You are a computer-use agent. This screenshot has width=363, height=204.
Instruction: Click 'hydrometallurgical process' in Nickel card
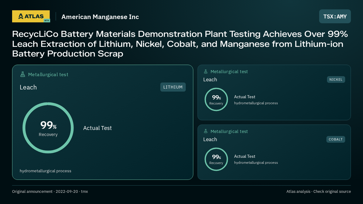point(256,103)
